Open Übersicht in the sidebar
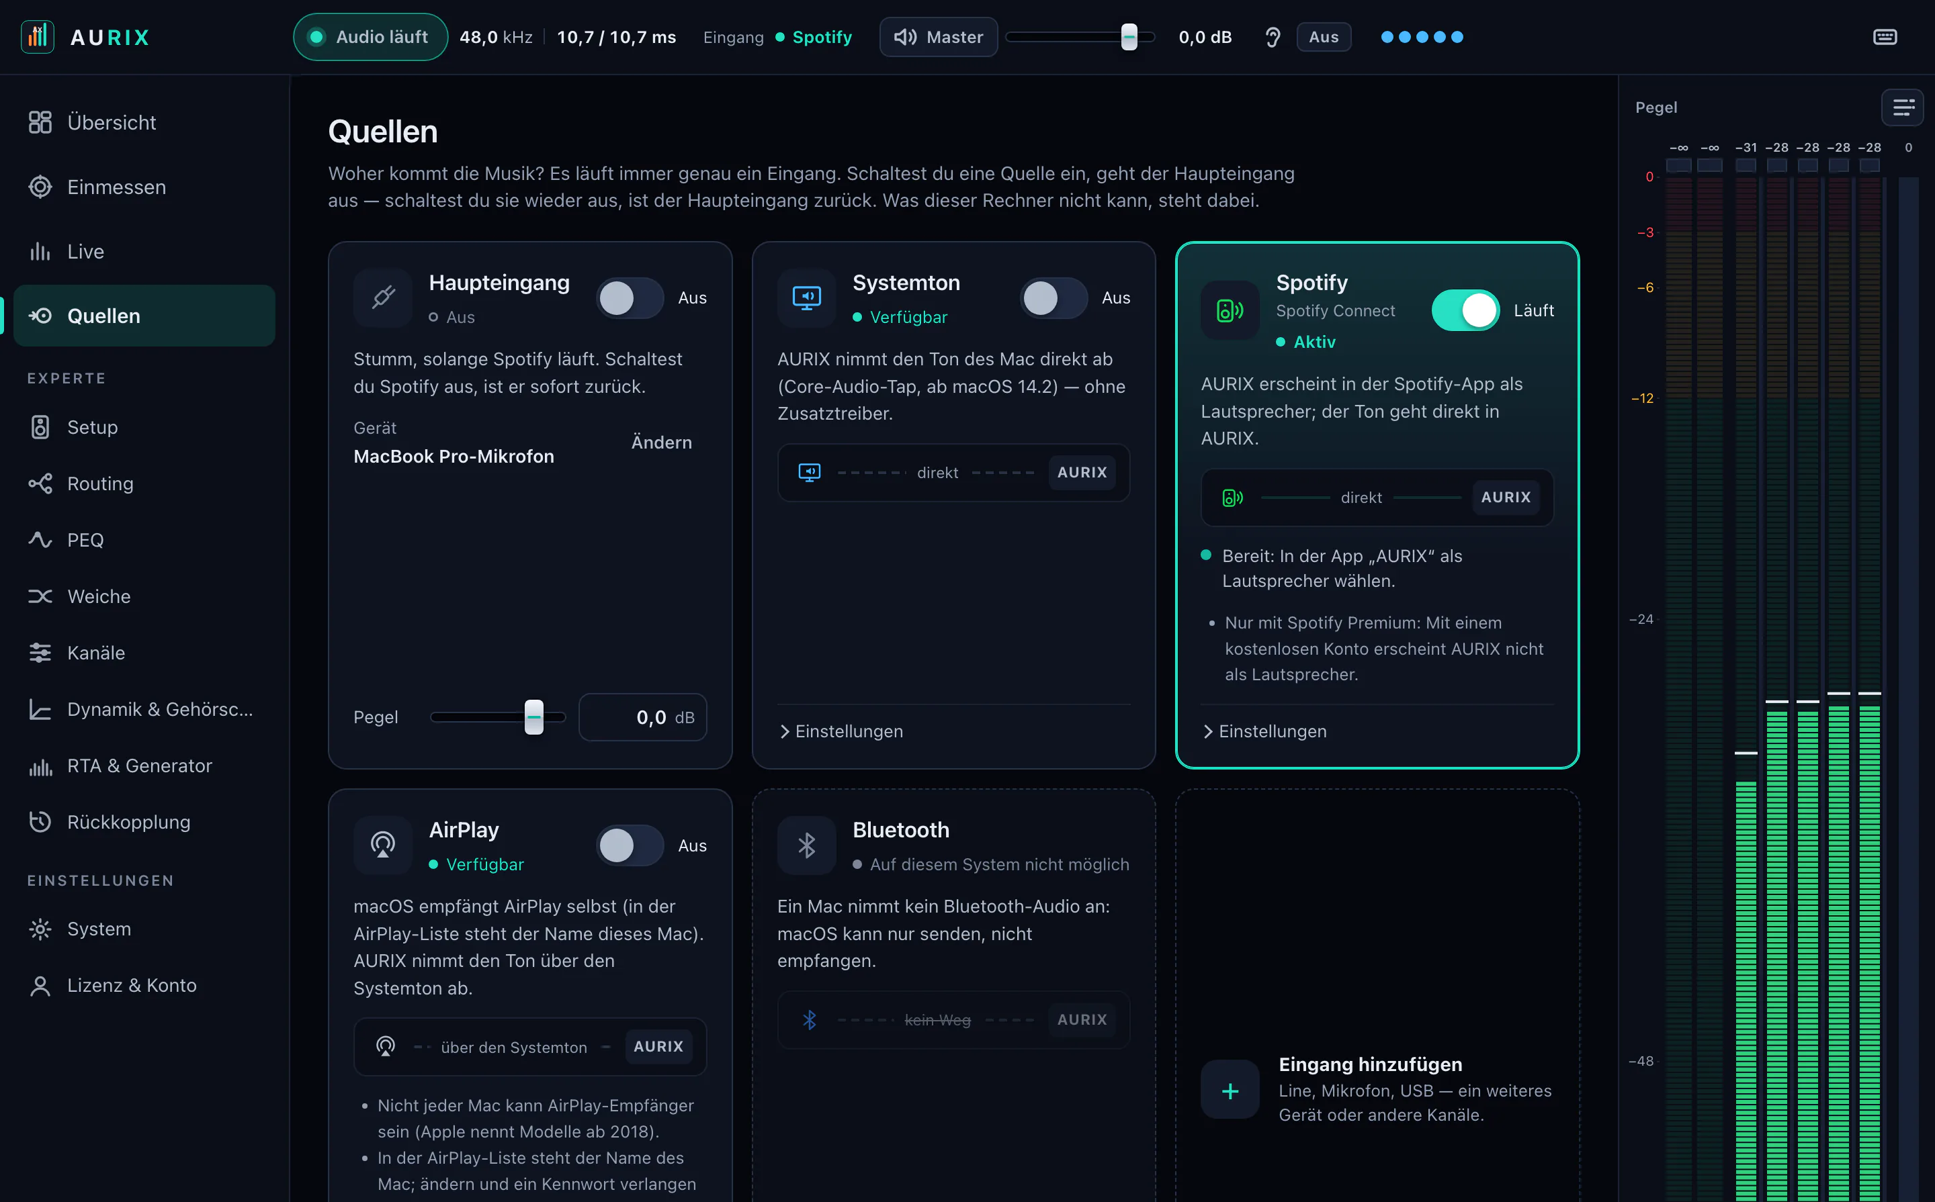 click(x=144, y=122)
